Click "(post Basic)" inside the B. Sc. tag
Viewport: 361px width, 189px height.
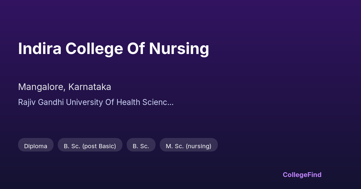coord(99,146)
